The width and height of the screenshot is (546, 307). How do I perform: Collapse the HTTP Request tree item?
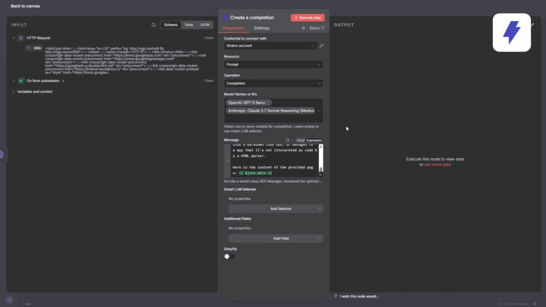13,38
